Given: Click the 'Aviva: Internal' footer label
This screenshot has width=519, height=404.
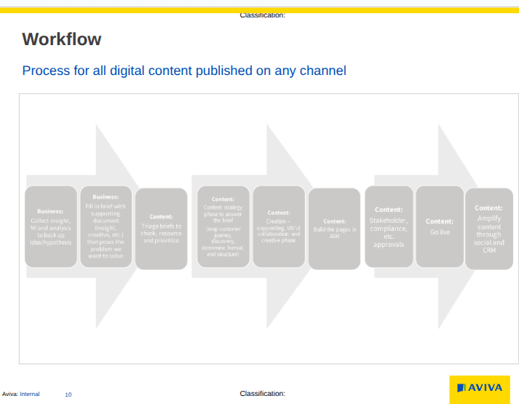Looking at the screenshot, I should click(21, 394).
